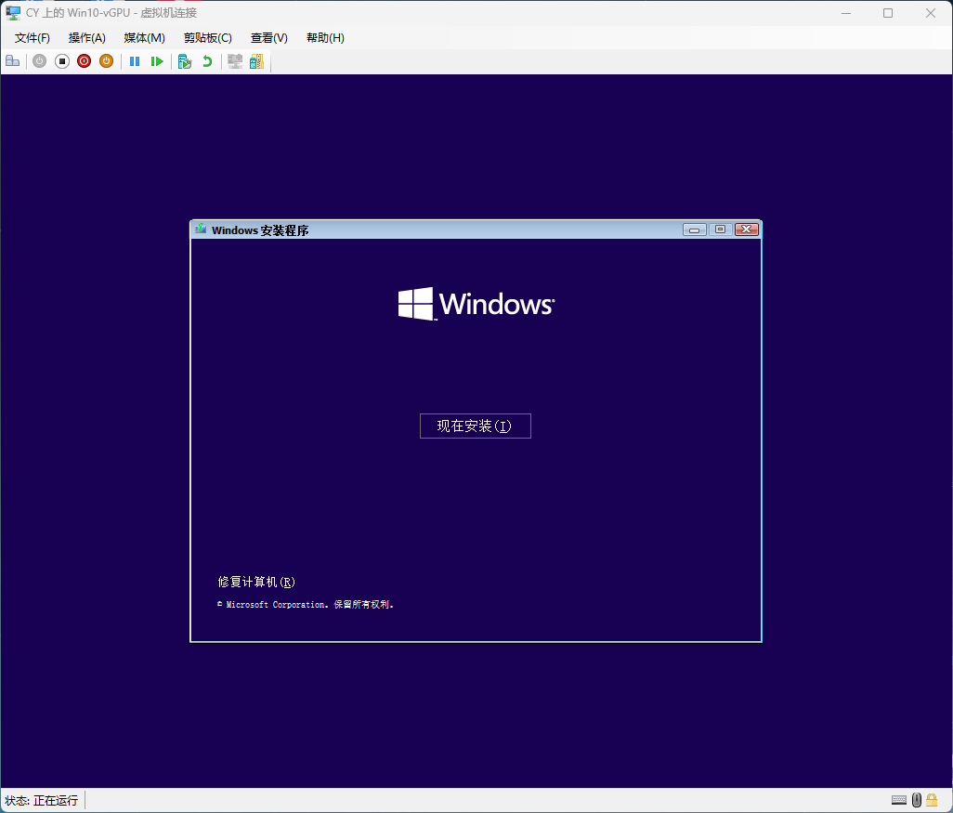Click the green Revert arrow icon

click(207, 61)
